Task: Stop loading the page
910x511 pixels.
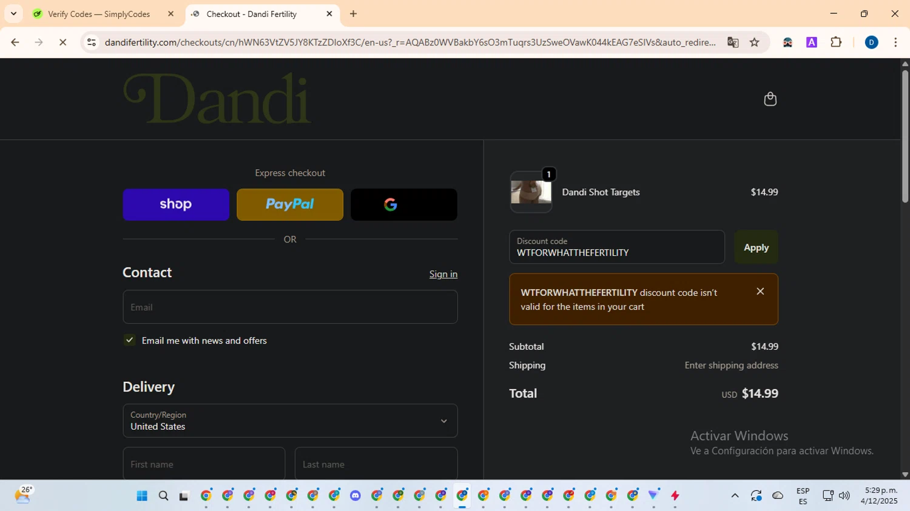Action: (62, 42)
